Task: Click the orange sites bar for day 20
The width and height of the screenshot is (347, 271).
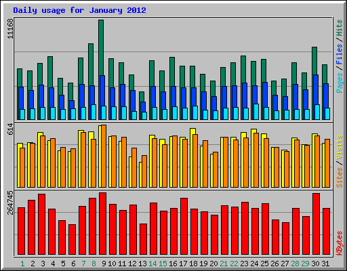Action: point(216,169)
